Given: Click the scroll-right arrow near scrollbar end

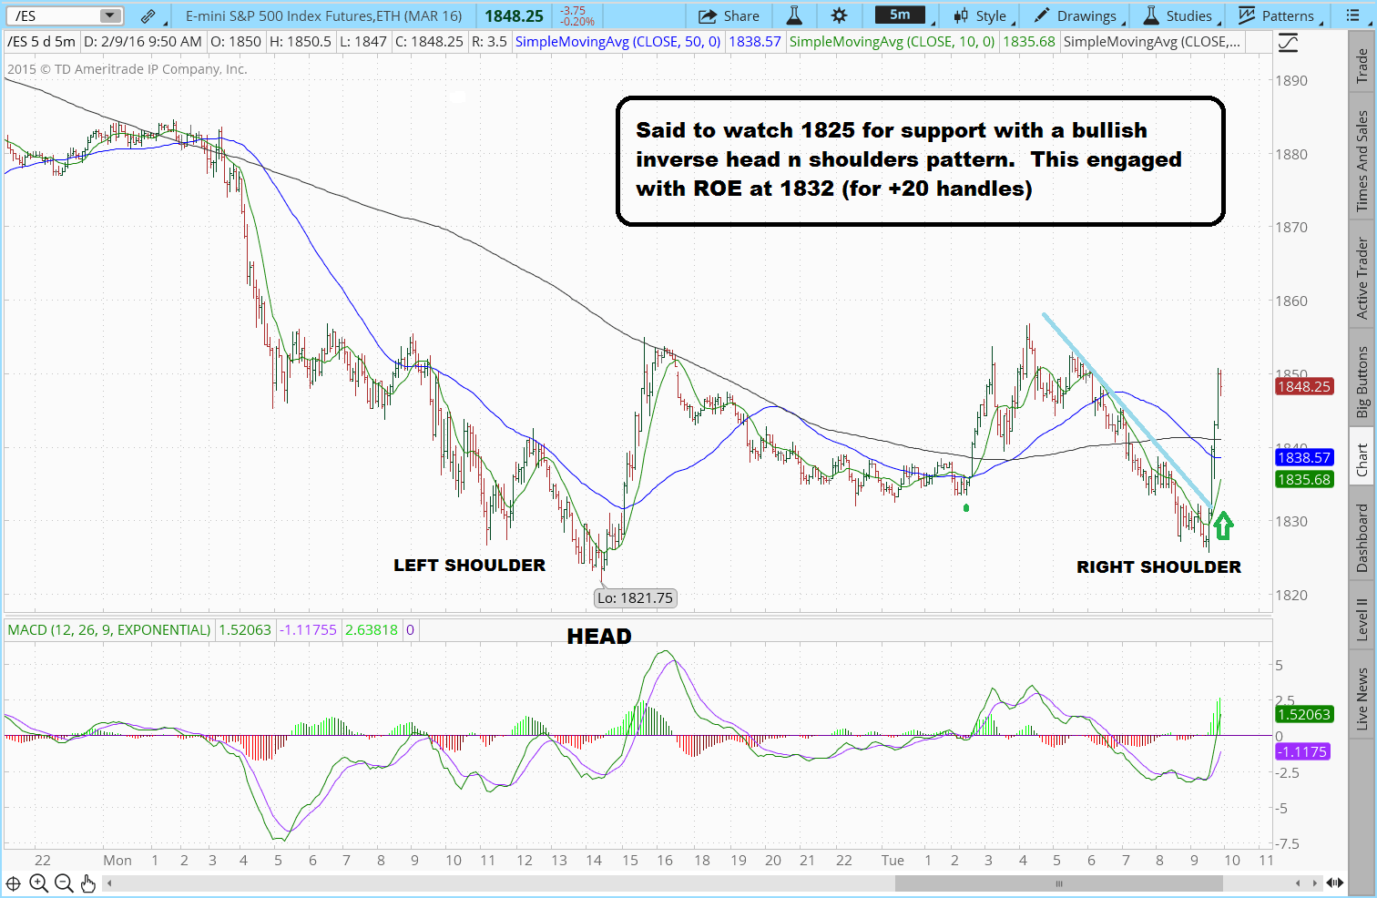Looking at the screenshot, I should click(x=1314, y=883).
